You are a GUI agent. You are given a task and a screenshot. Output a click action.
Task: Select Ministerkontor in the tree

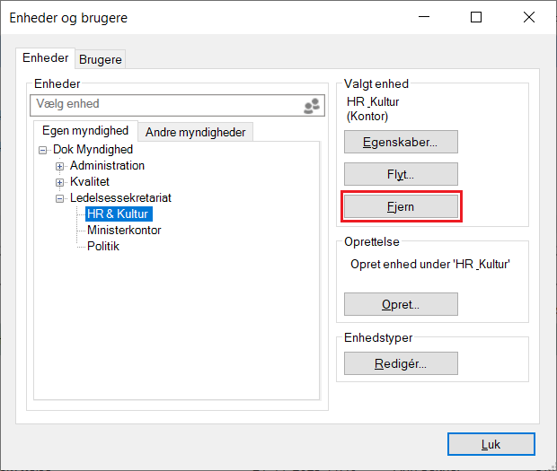point(124,231)
